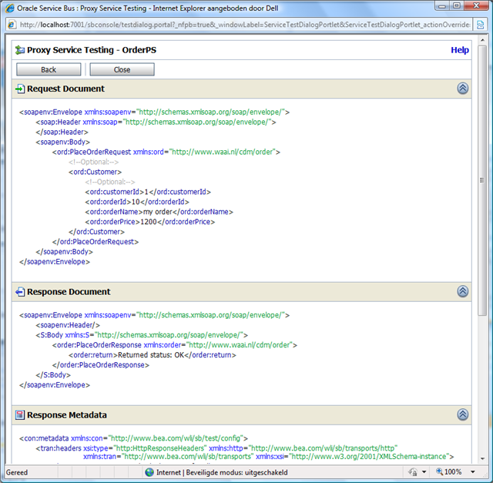Click the Proxy Service Testing title icon

click(20, 50)
